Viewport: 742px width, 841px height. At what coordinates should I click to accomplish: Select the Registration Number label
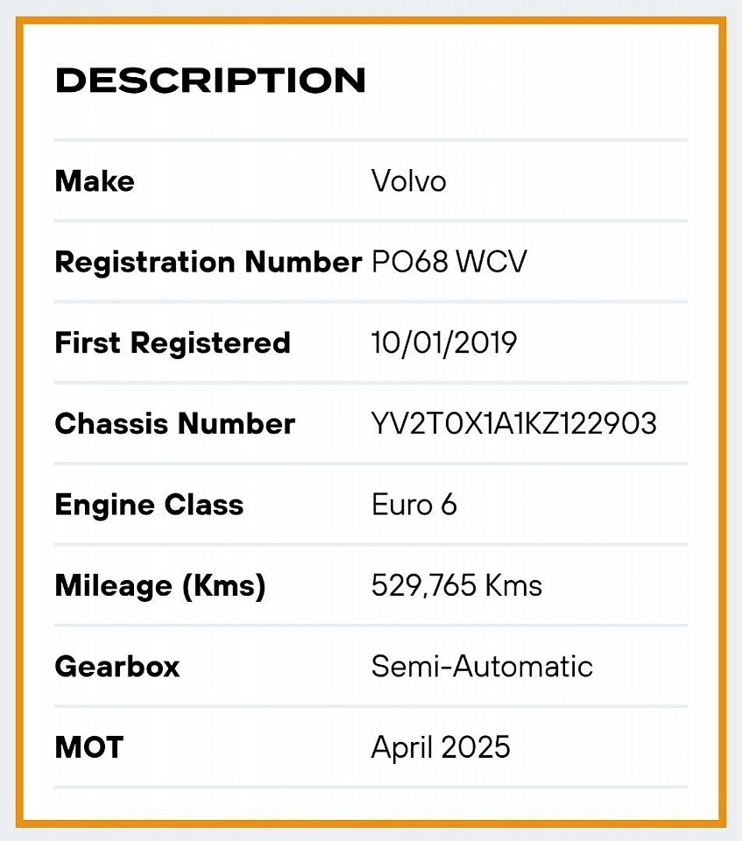click(x=208, y=262)
